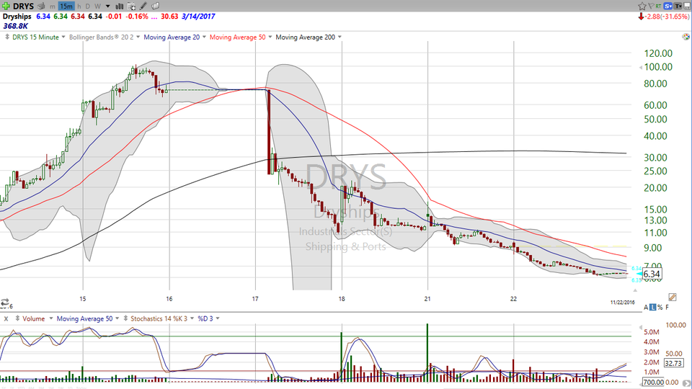This screenshot has width=692, height=389.
Task: Click the up arrow below the price scale
Action: coord(635,290)
